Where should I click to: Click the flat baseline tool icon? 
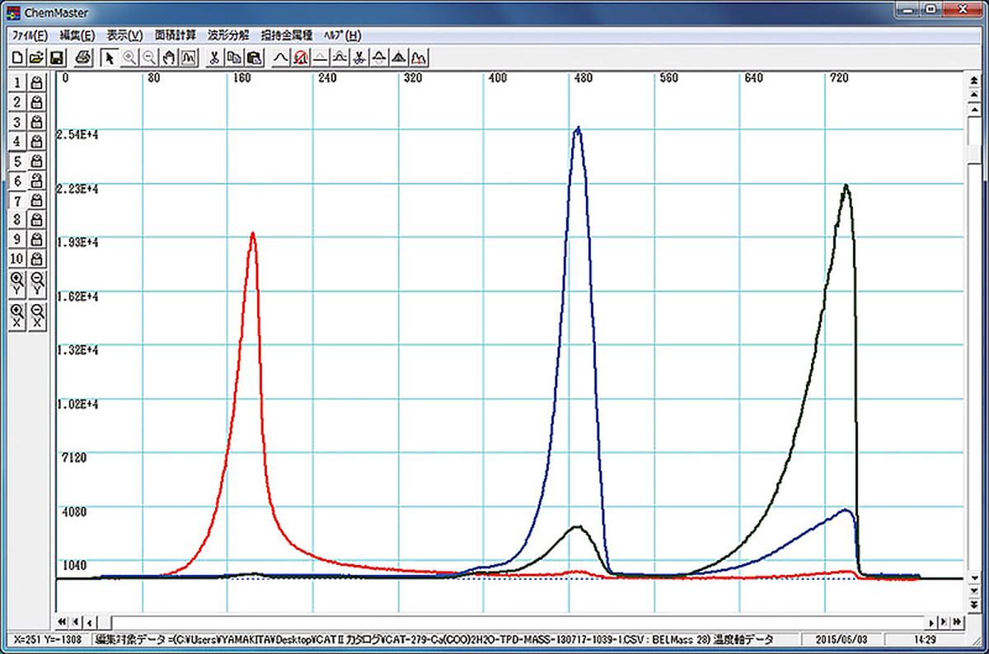point(320,58)
